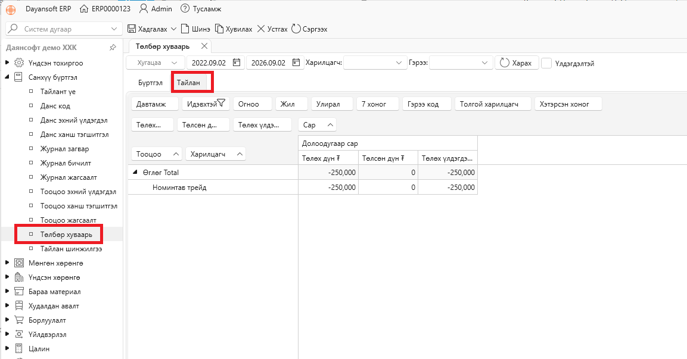Open Данс код in the tree
This screenshot has width=687, height=359.
pos(55,106)
